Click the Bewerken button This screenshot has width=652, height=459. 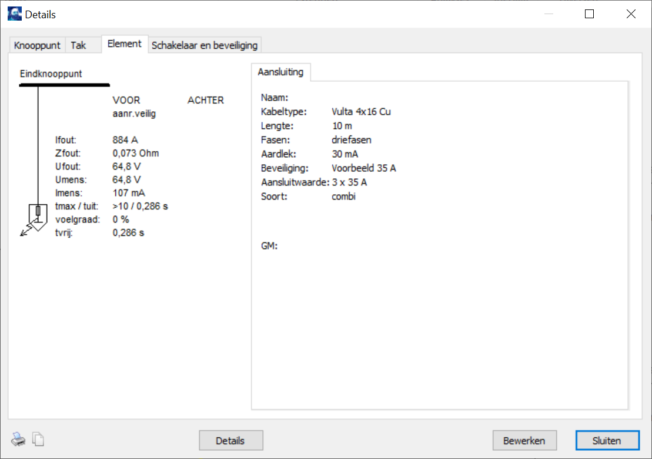pos(524,440)
